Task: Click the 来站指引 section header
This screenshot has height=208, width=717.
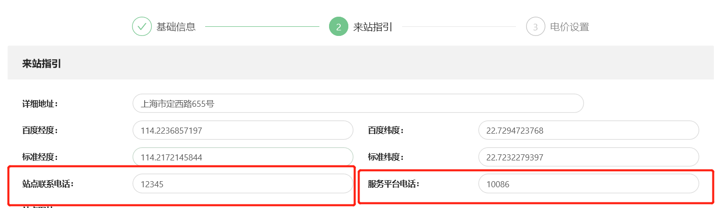Action: [42, 64]
